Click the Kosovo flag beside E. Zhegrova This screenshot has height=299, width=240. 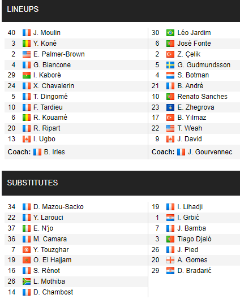[x=170, y=107]
